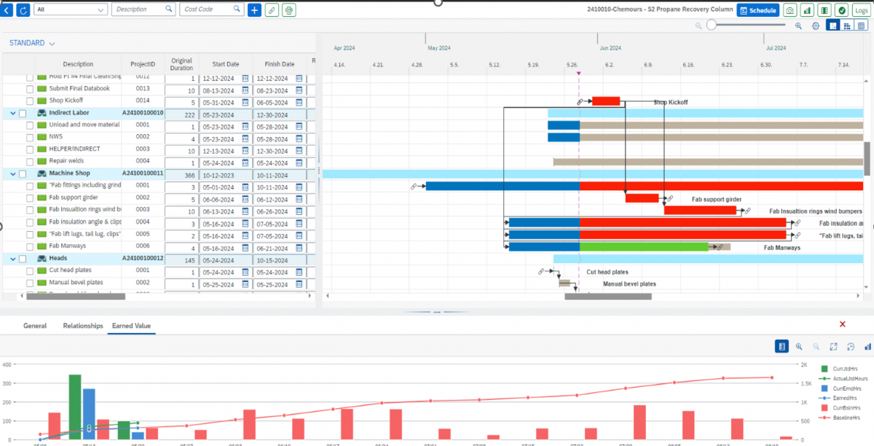This screenshot has width=874, height=446.
Task: Click the print icon in the toolbar
Action: point(289,10)
